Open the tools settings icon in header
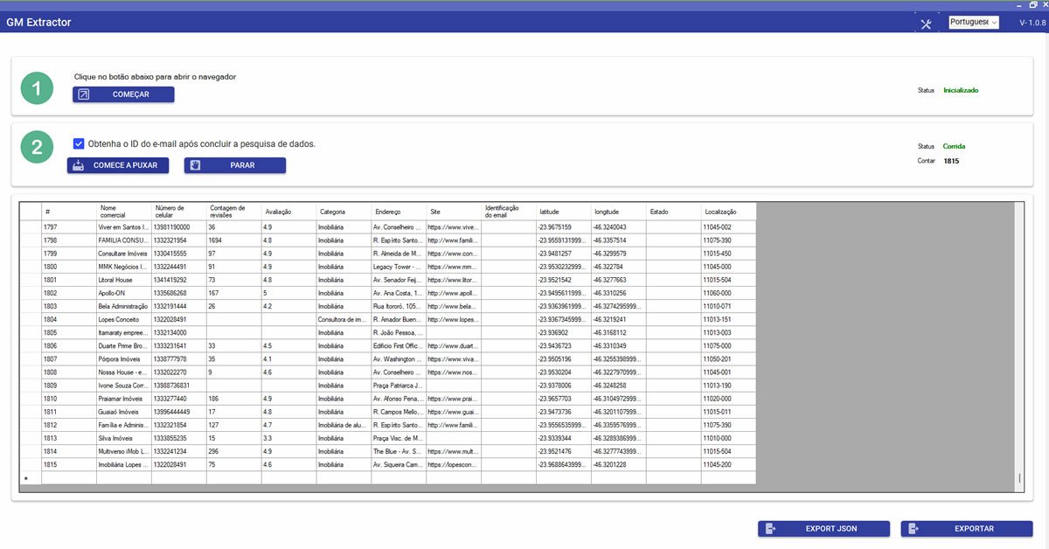This screenshot has width=1049, height=549. click(x=926, y=24)
